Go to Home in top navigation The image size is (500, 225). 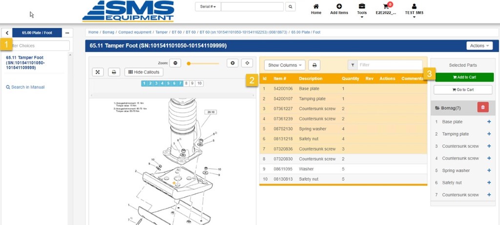click(x=316, y=9)
